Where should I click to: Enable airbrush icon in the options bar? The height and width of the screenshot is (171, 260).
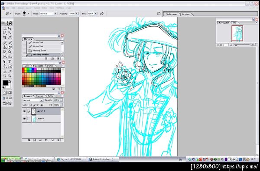pos(102,13)
